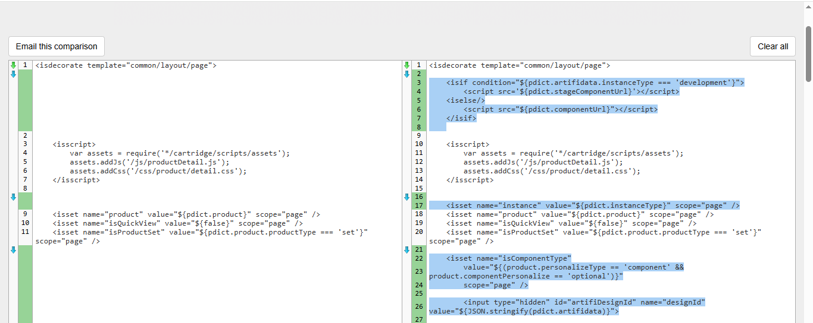Click blue arrow beside right pane line 21
This screenshot has height=323, width=813.
[407, 250]
